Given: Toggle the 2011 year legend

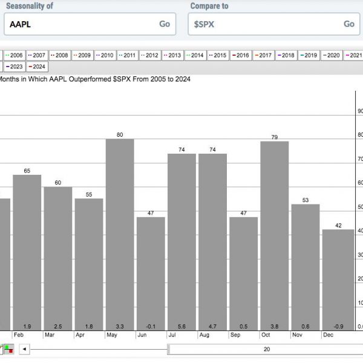Looking at the screenshot, I should pyautogui.click(x=128, y=56).
